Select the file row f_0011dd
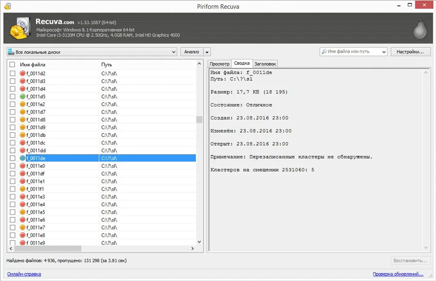 coord(102,150)
